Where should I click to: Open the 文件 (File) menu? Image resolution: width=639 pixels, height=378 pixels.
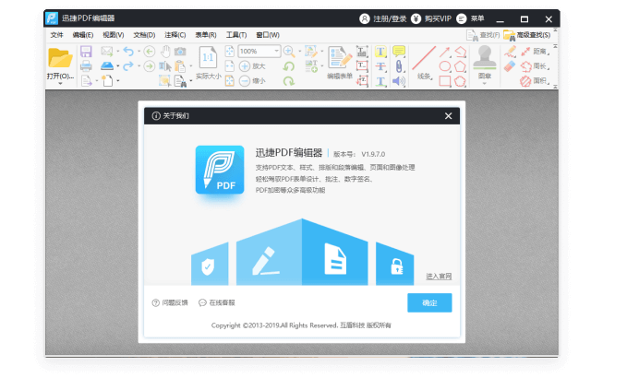pos(56,35)
